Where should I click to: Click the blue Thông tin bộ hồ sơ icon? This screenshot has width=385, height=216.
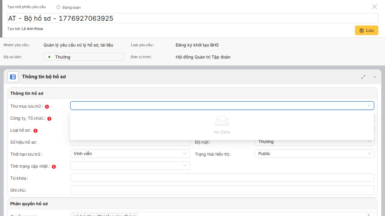(13, 77)
